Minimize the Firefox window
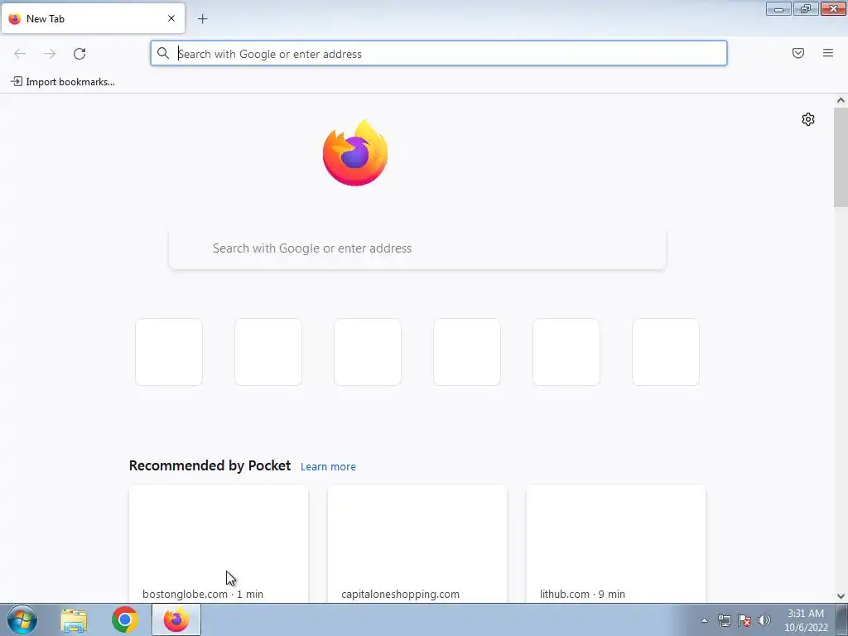The width and height of the screenshot is (848, 636). tap(778, 8)
